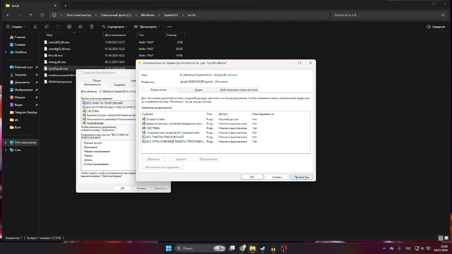Click Изменить link next to owner
Viewport: 452px width, 254px height.
[x=221, y=81]
